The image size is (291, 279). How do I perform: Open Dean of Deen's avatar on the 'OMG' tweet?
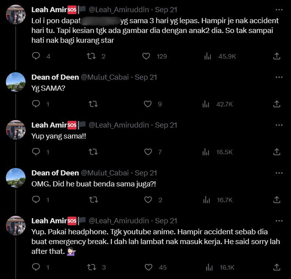(x=16, y=178)
